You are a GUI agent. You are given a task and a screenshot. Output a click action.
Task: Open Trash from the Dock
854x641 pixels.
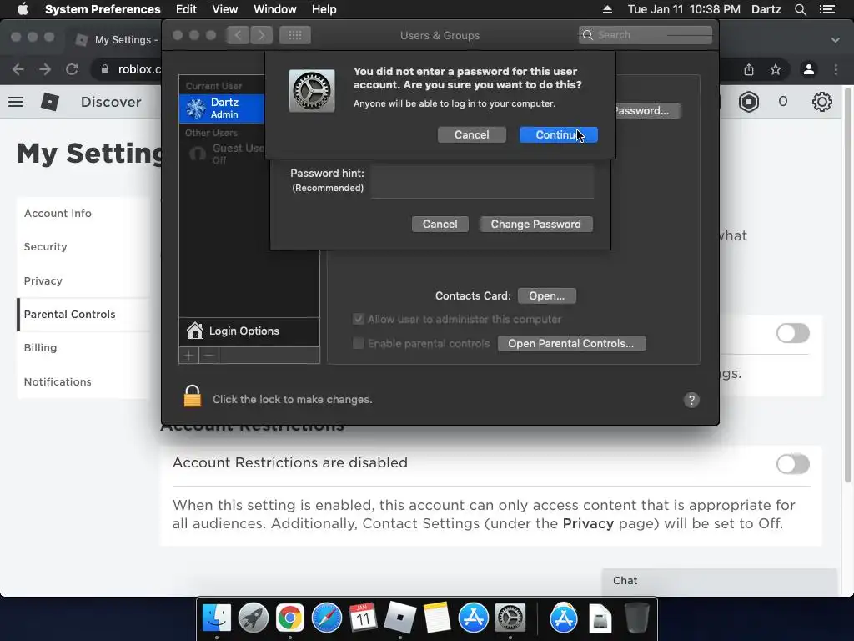pyautogui.click(x=636, y=618)
